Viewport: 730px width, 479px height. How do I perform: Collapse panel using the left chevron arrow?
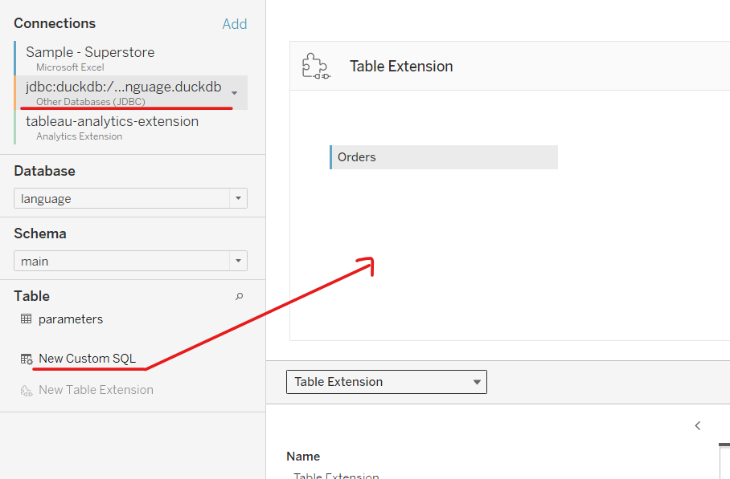[x=698, y=426]
